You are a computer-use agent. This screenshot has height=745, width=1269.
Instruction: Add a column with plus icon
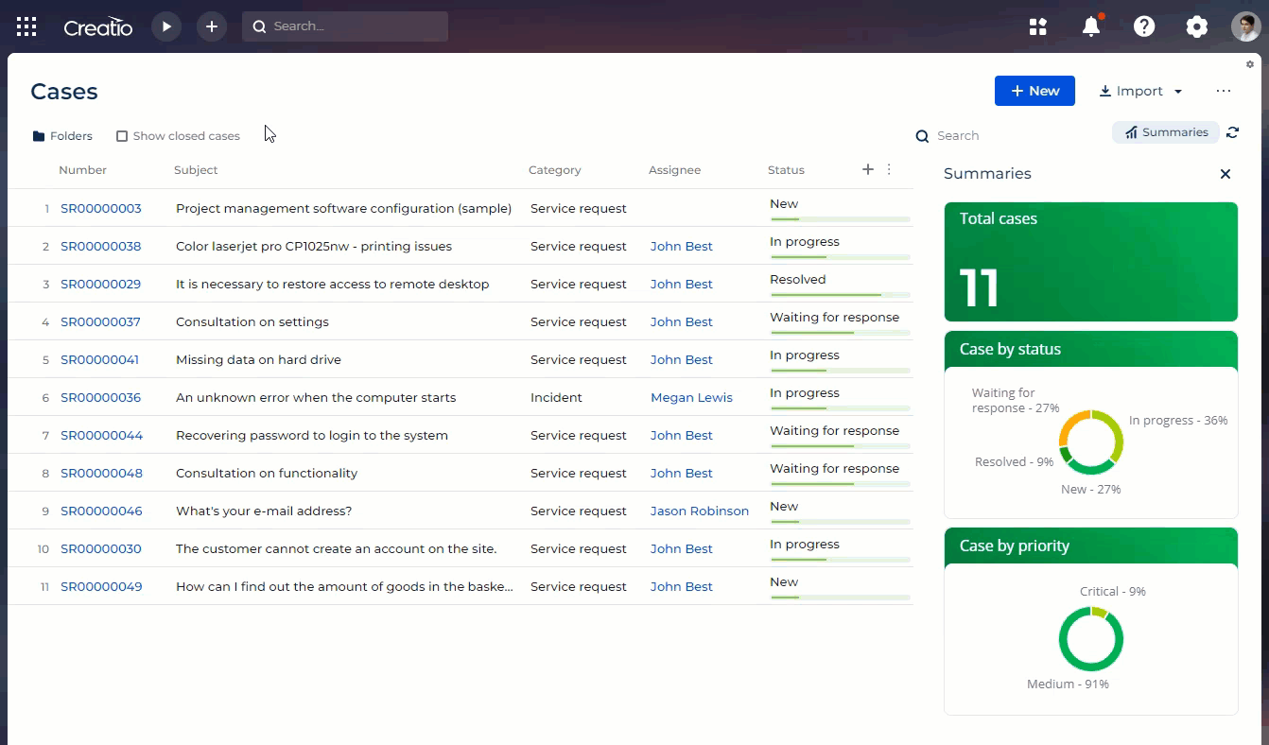868,169
